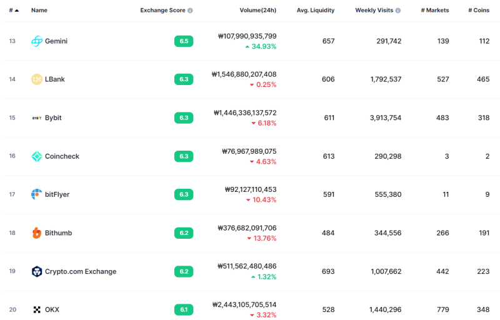The width and height of the screenshot is (500, 320).
Task: Select Crypto.com avg liquidity 693
Action: point(328,271)
